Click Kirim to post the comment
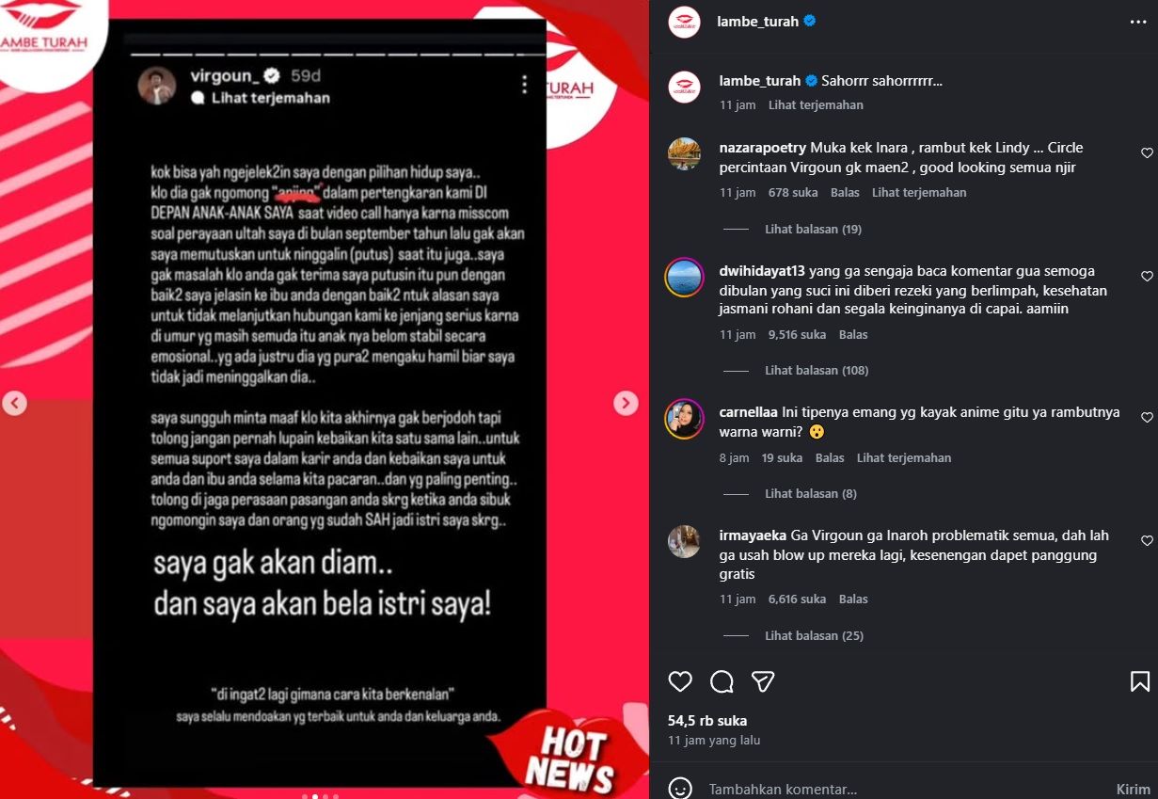This screenshot has height=799, width=1158. tap(1133, 789)
